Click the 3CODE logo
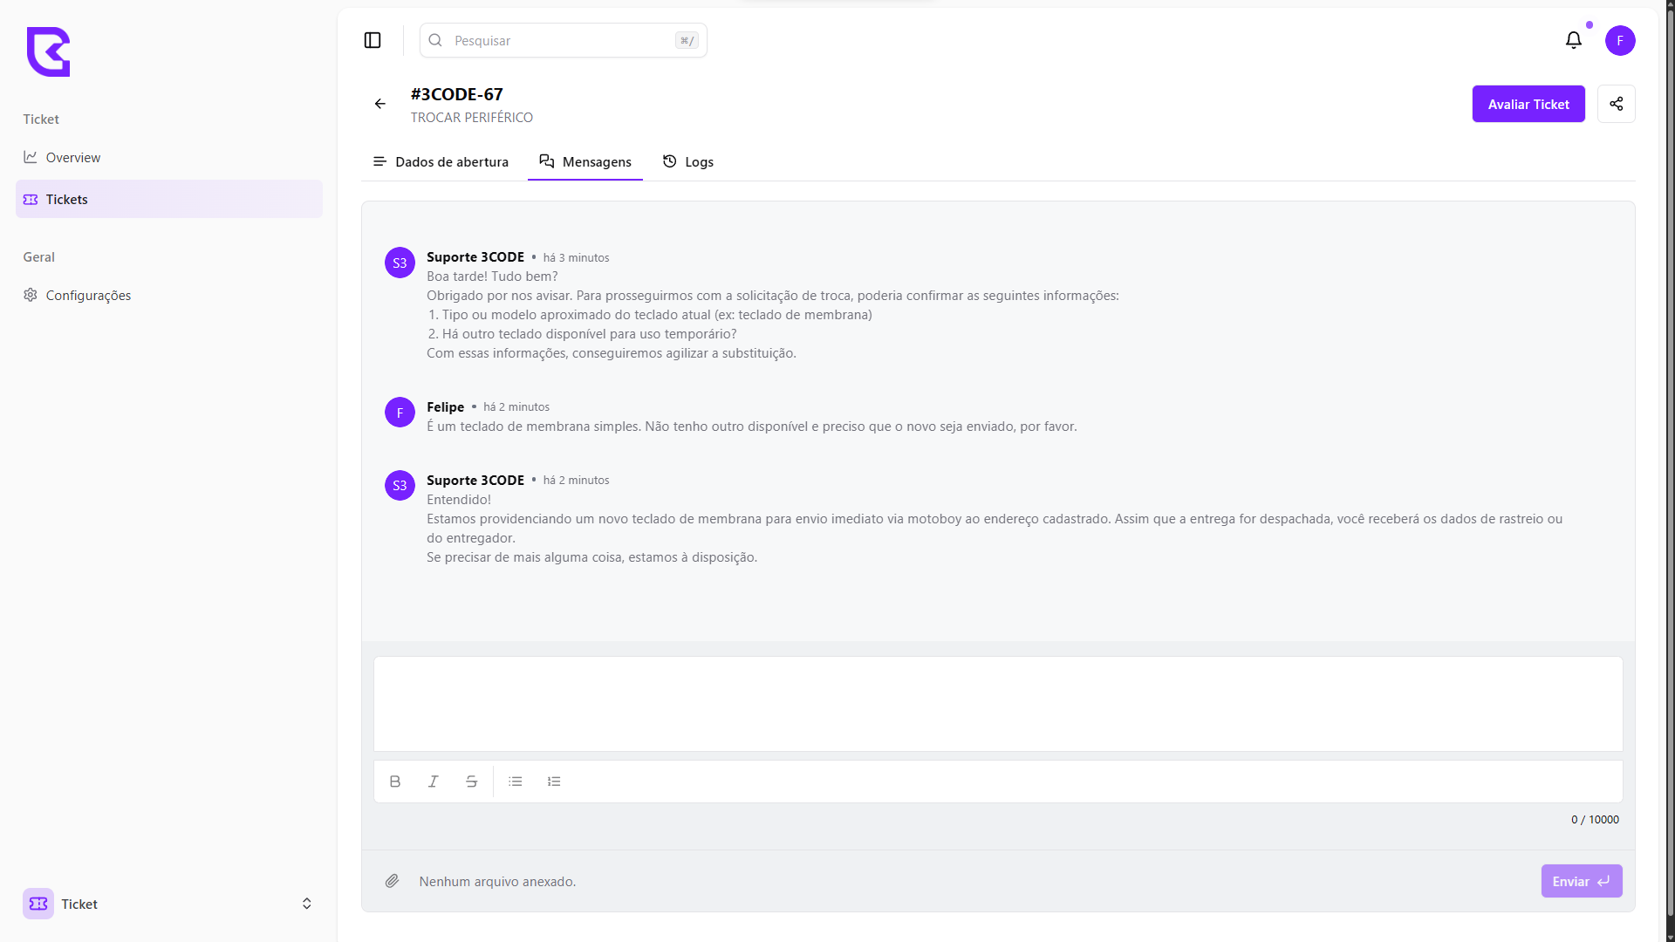Image resolution: width=1675 pixels, height=942 pixels. (x=49, y=51)
